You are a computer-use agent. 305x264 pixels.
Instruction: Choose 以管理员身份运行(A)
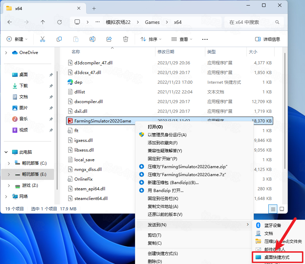(195, 135)
